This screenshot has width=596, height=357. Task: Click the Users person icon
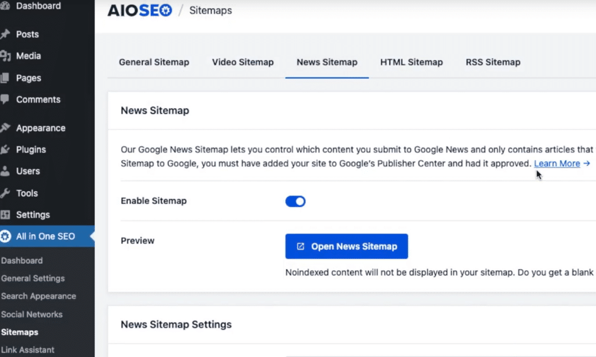[5, 171]
